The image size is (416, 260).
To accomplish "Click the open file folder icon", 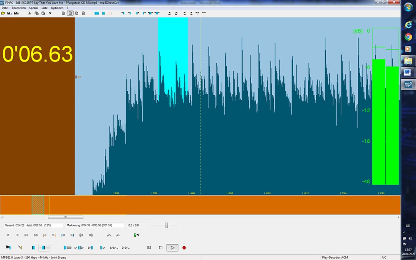I will click(x=3, y=13).
